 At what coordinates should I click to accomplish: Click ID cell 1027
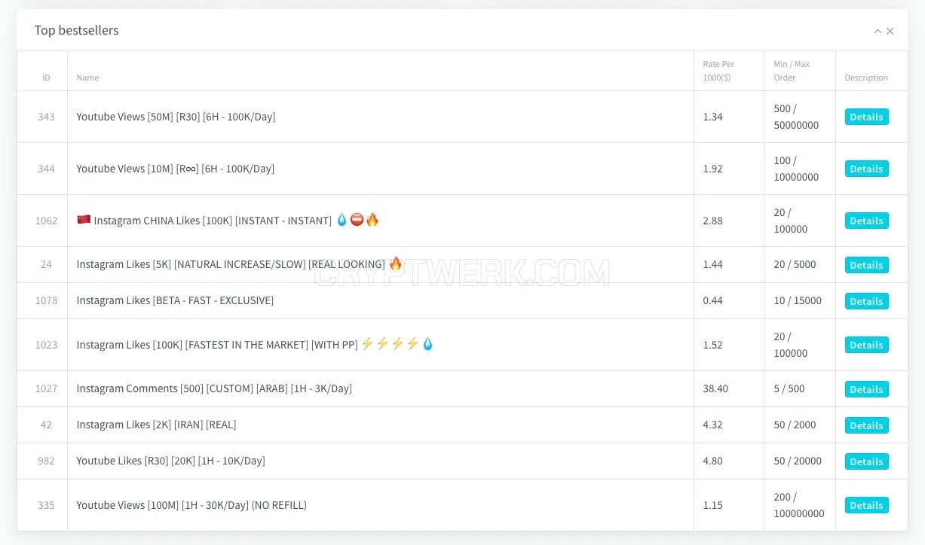(46, 388)
